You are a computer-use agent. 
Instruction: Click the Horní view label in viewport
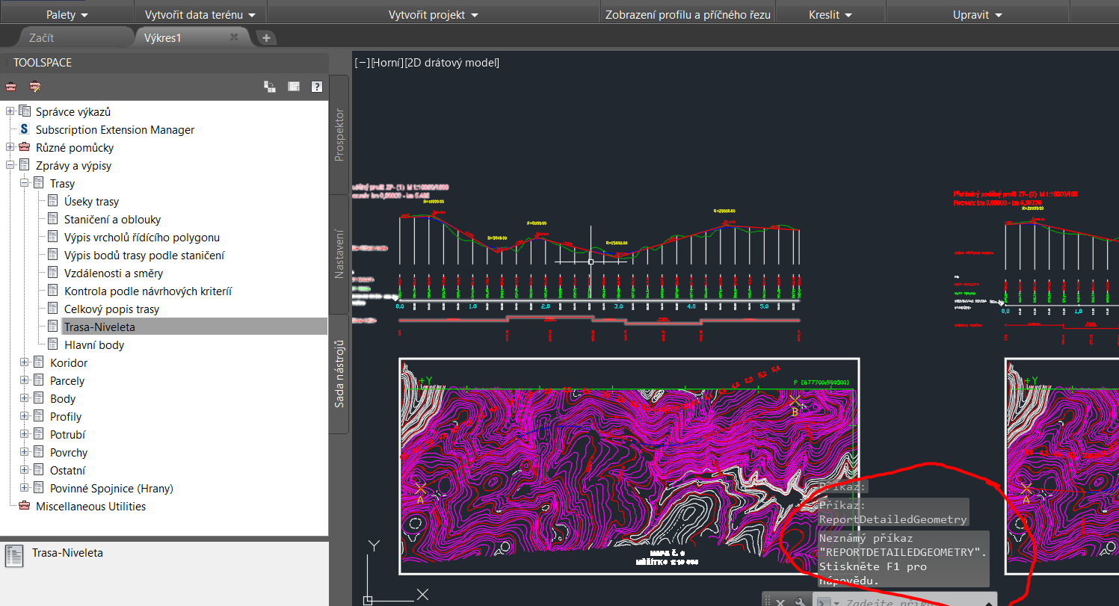click(x=386, y=63)
